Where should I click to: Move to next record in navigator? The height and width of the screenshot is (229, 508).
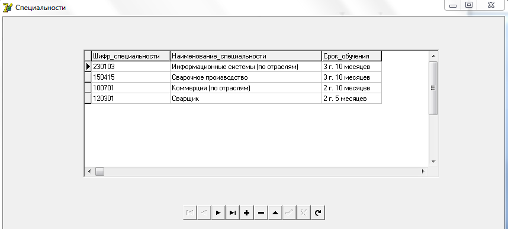[x=218, y=212]
